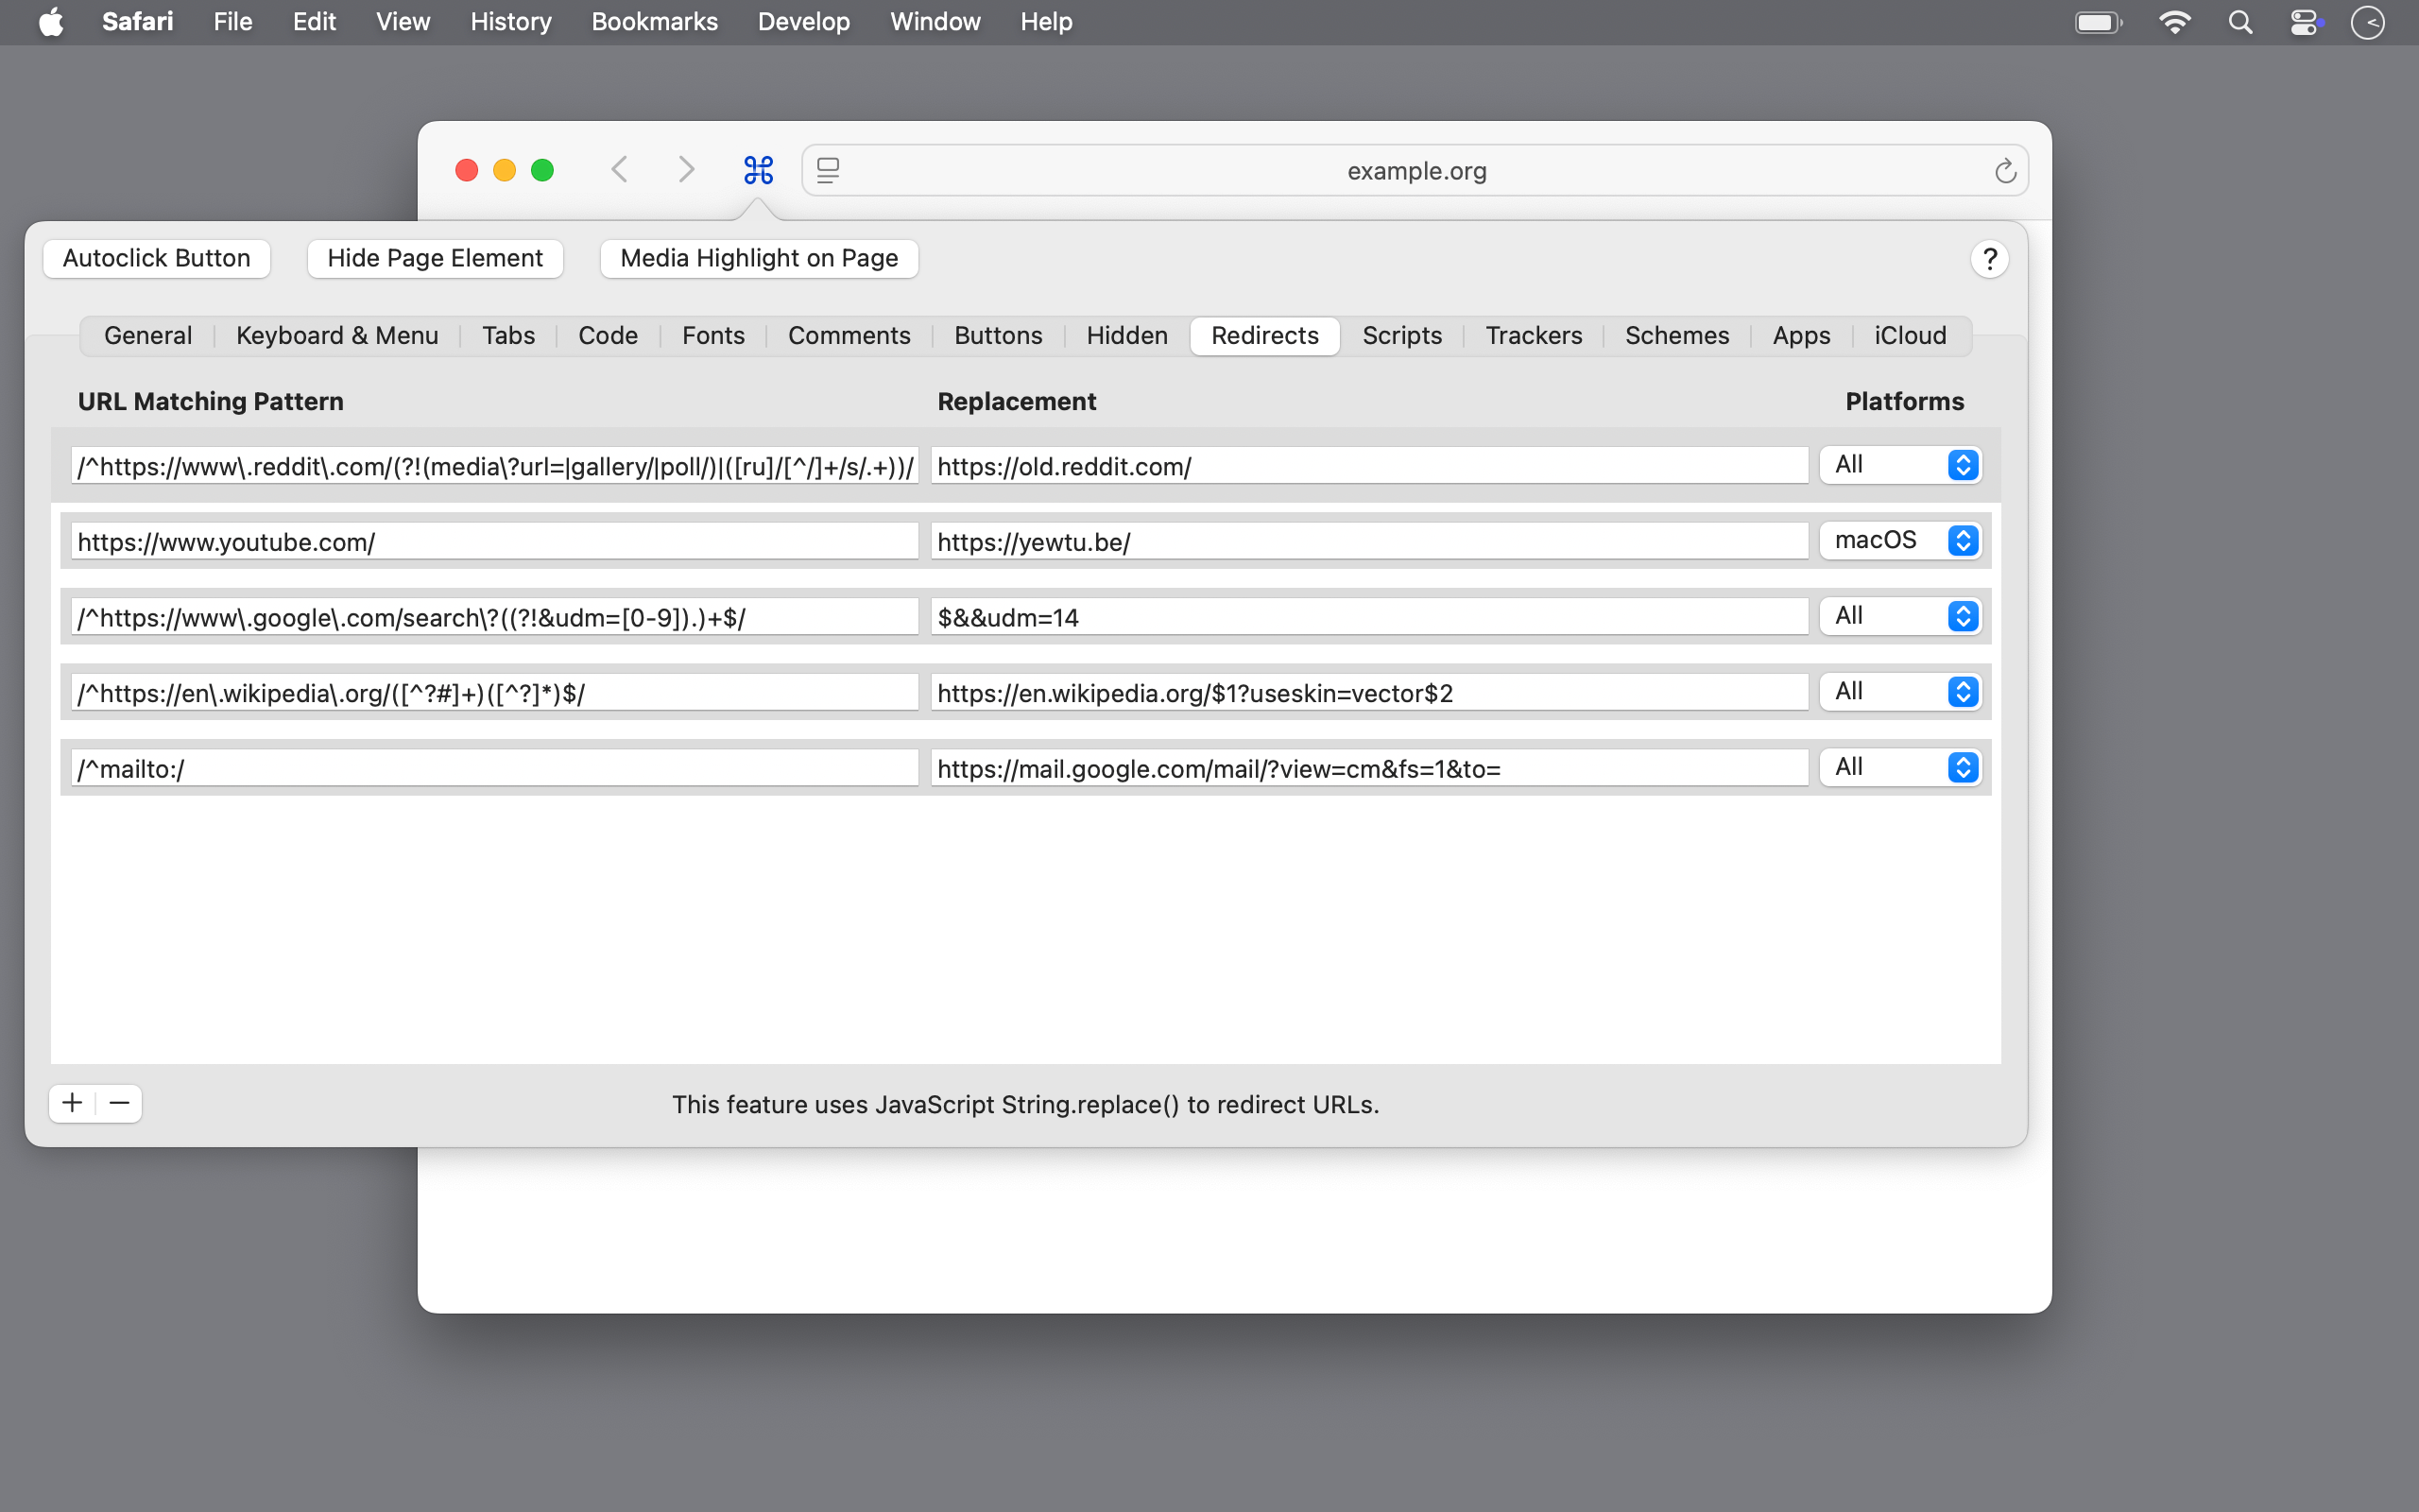
Task: Open the page menu icon in address bar
Action: click(828, 171)
